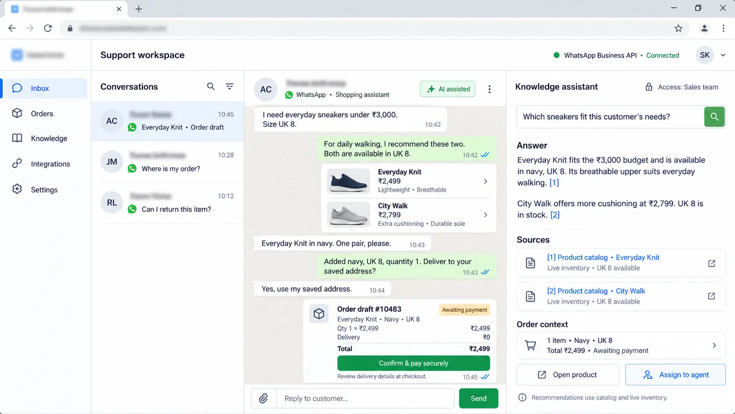Send the reply message

pos(478,399)
